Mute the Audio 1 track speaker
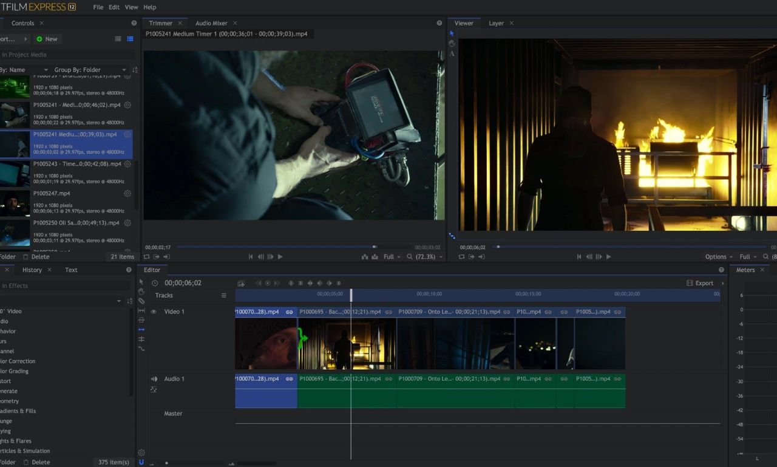 [154, 379]
